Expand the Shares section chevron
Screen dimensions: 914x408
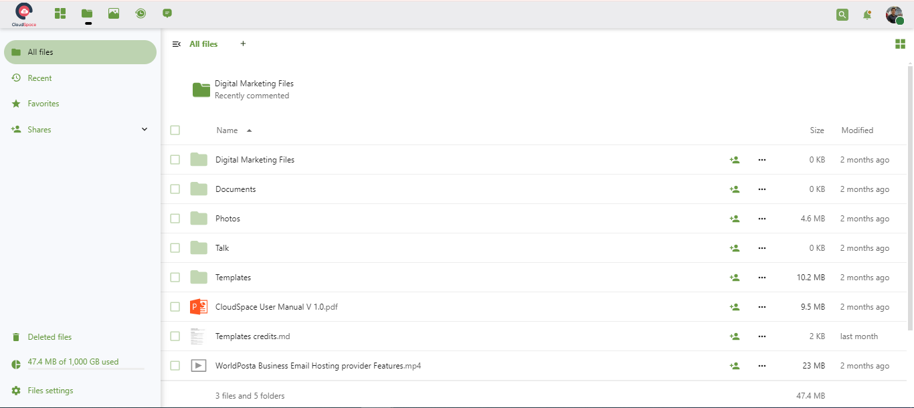(x=145, y=130)
